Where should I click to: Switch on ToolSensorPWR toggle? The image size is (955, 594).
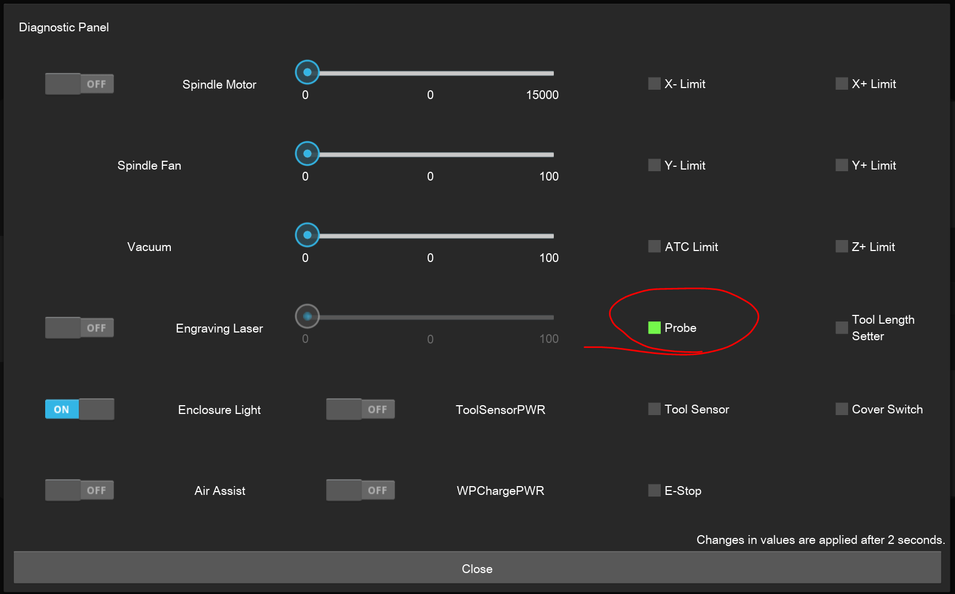(360, 410)
